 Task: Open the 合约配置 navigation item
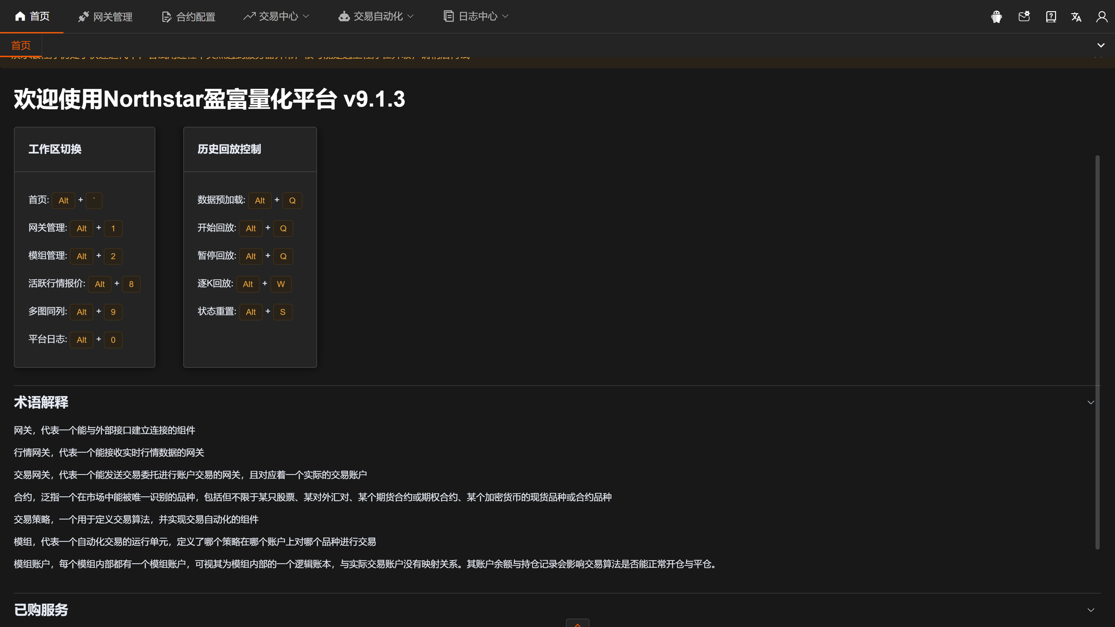tap(188, 16)
